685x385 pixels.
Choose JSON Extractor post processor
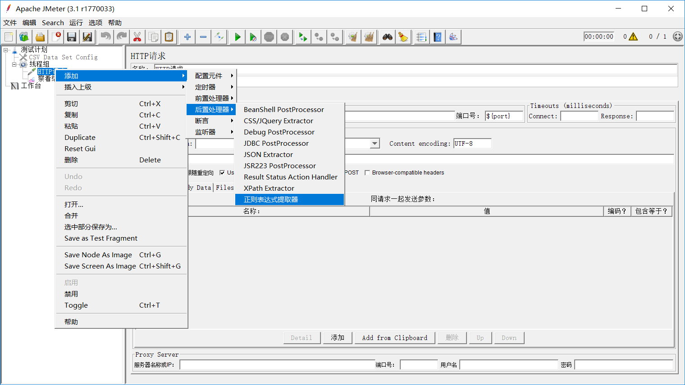[290, 155]
